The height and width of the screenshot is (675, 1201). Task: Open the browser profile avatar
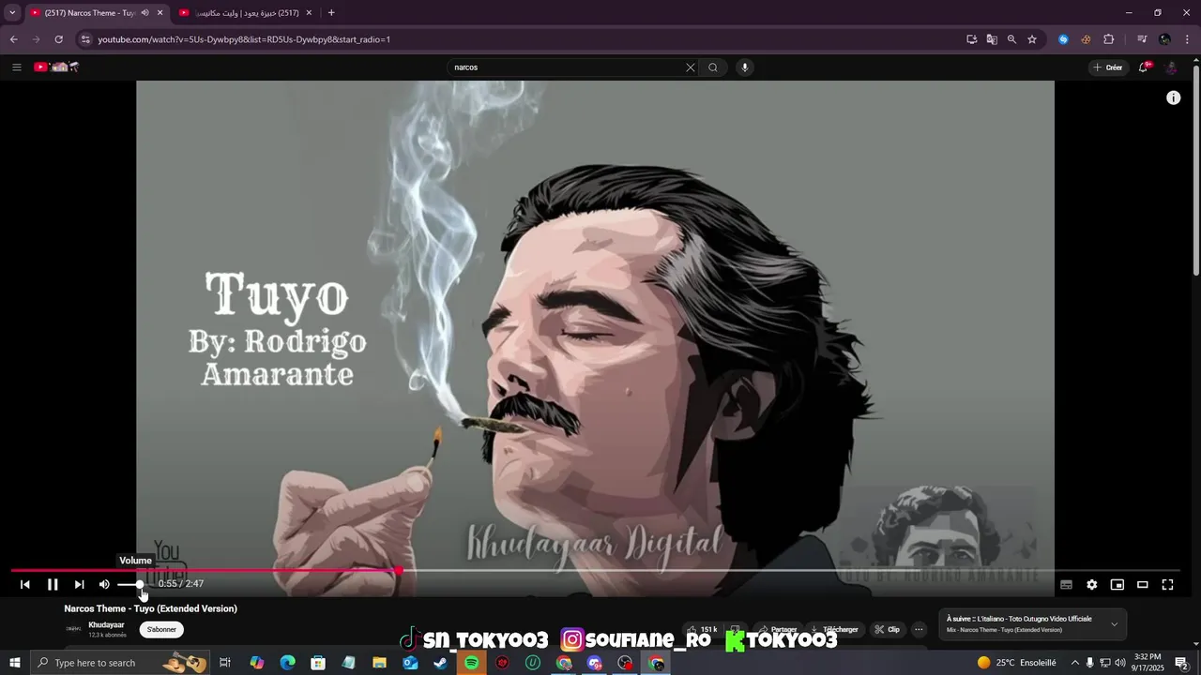point(1164,39)
